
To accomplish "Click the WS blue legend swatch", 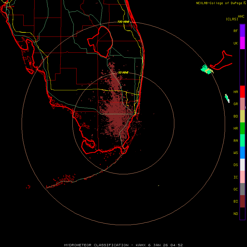I will [242, 153].
